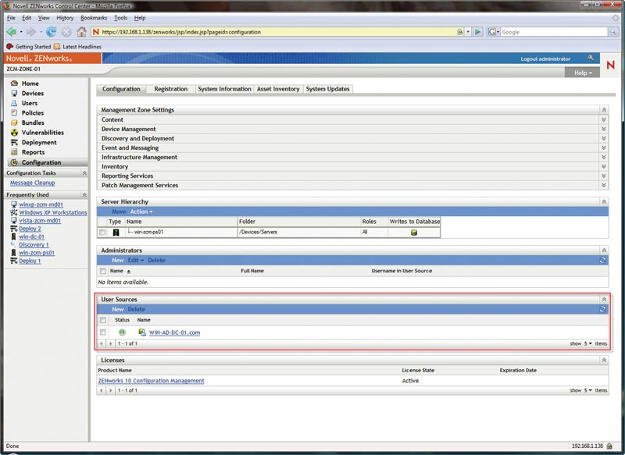Expand the Discovery and Deployment section
This screenshot has height=455, width=625.
point(604,138)
